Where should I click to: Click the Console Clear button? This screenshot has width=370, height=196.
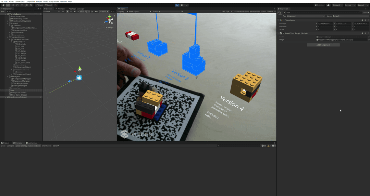click(x=3, y=146)
